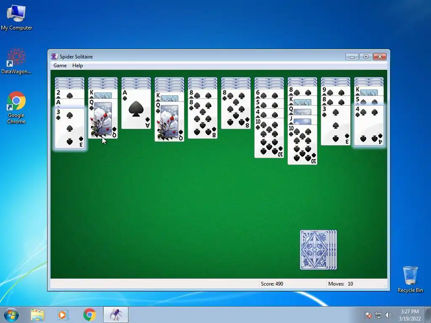431x323 pixels.
Task: Click the 6 of spades card
Action: pyautogui.click(x=269, y=94)
